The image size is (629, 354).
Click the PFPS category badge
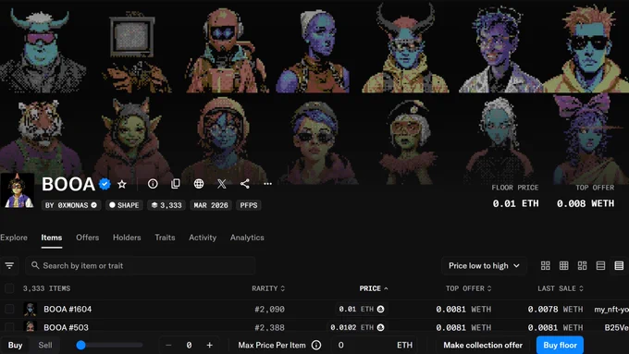(x=249, y=205)
